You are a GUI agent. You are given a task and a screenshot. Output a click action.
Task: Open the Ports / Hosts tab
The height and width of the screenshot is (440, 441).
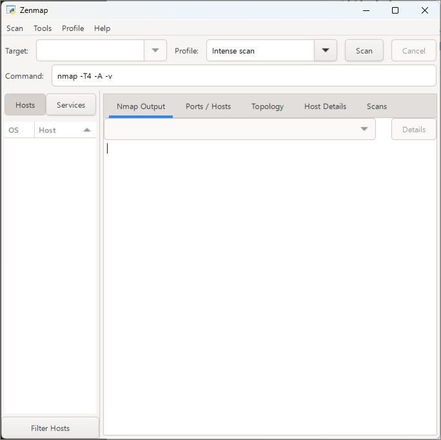(208, 106)
